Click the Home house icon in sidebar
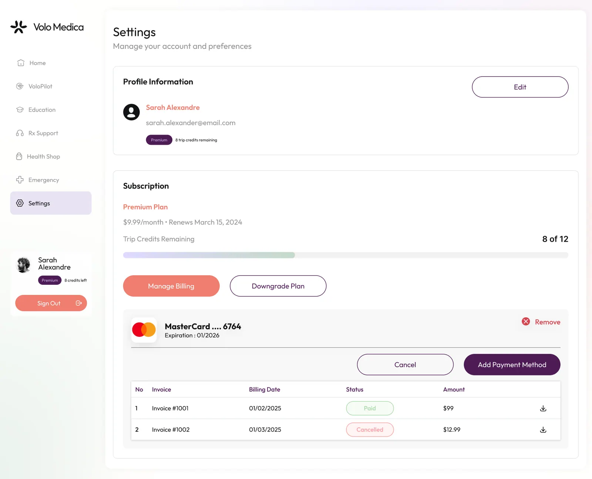This screenshot has height=479, width=592. pyautogui.click(x=21, y=63)
